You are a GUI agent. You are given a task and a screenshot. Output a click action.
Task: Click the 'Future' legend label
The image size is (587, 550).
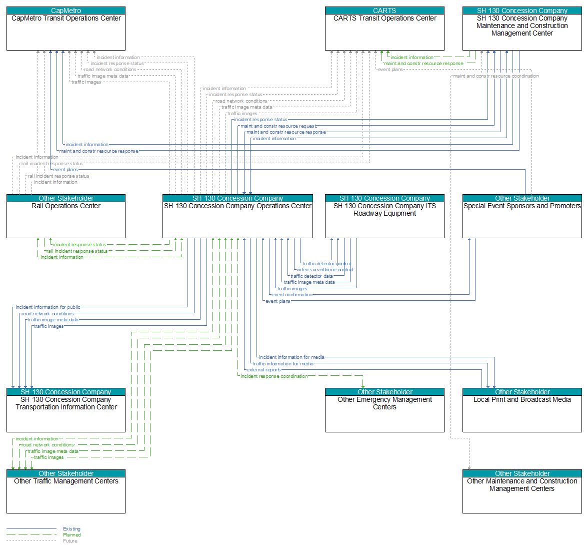pyautogui.click(x=70, y=541)
